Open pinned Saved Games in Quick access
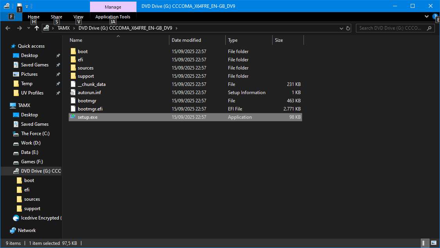 pyautogui.click(x=34, y=65)
